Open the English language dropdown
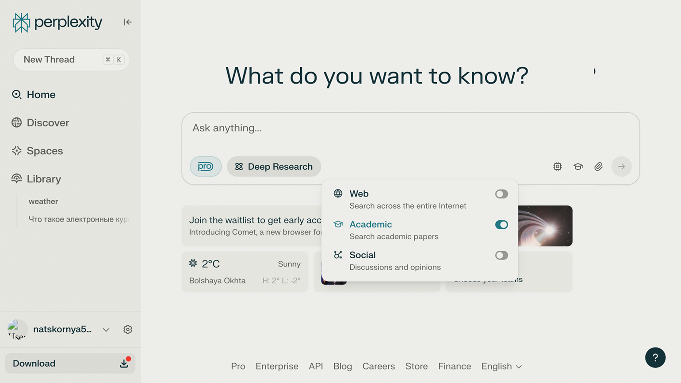681x383 pixels. pyautogui.click(x=501, y=366)
